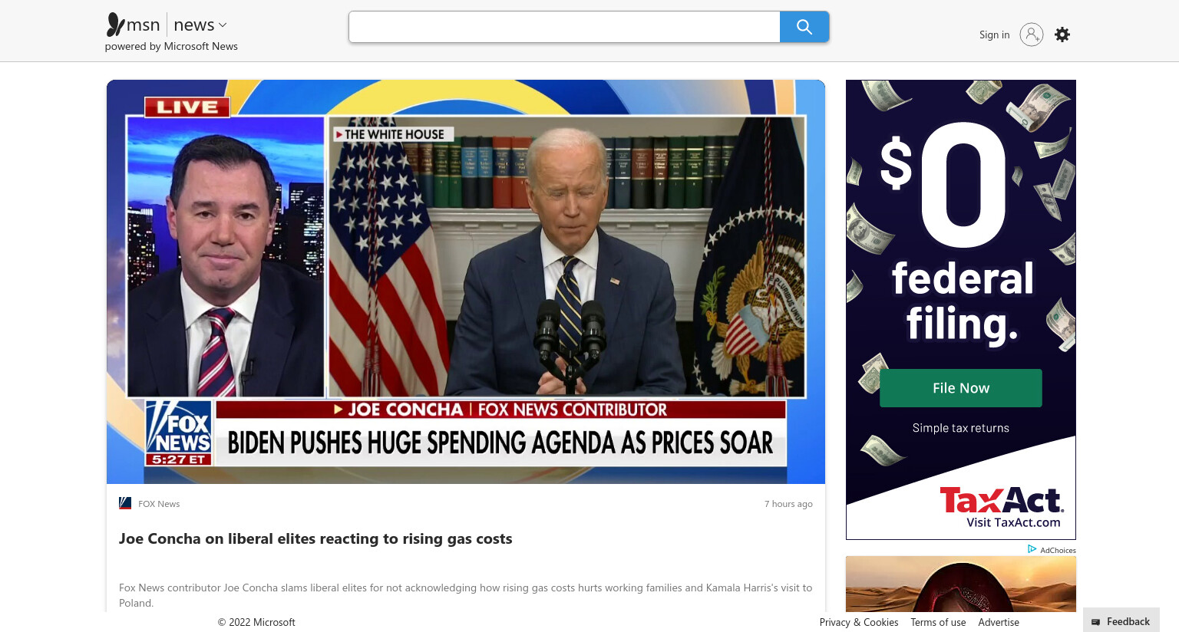Click the File Now button in TaxAct ad
The height and width of the screenshot is (632, 1179).
(961, 388)
